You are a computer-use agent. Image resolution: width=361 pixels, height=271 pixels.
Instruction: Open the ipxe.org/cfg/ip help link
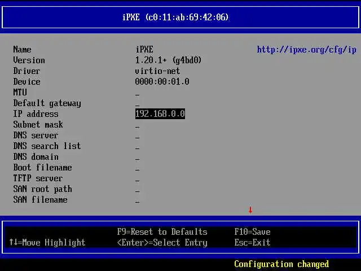tap(307, 50)
